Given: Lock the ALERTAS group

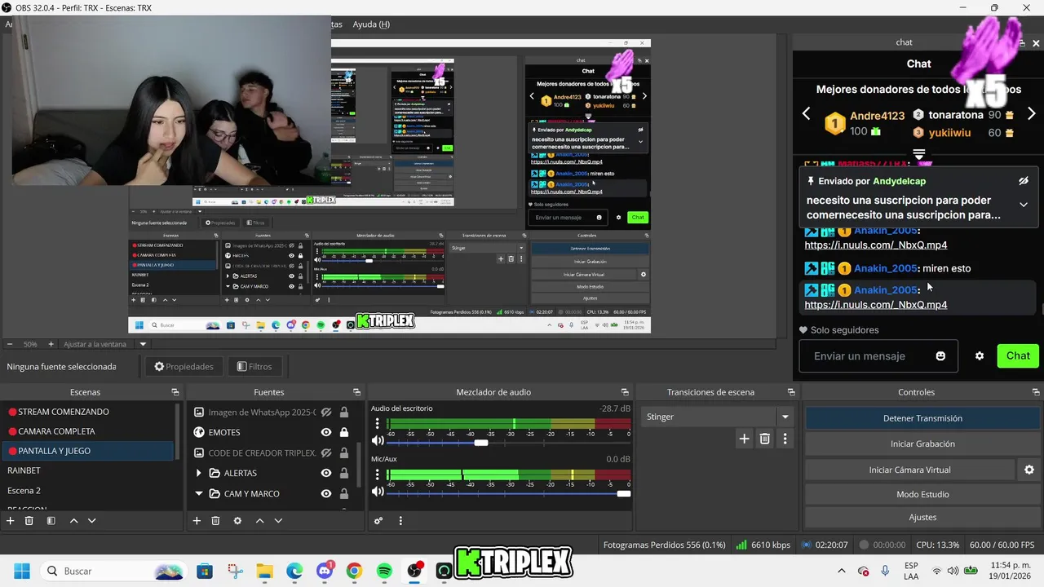Looking at the screenshot, I should [x=344, y=474].
